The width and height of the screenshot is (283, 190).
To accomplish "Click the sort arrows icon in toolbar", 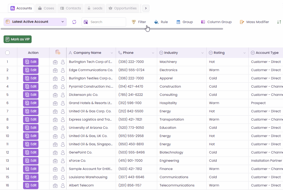I will [279, 22].
